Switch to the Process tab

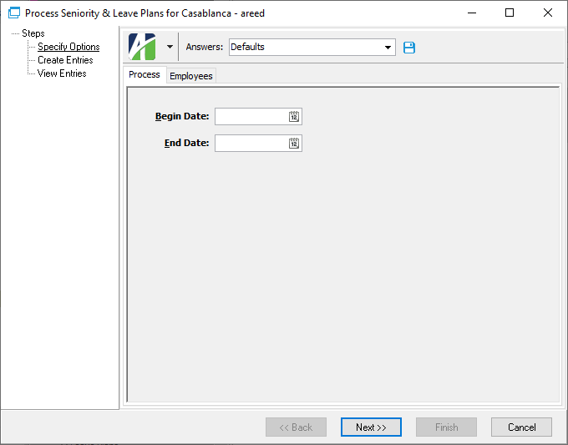pyautogui.click(x=145, y=75)
